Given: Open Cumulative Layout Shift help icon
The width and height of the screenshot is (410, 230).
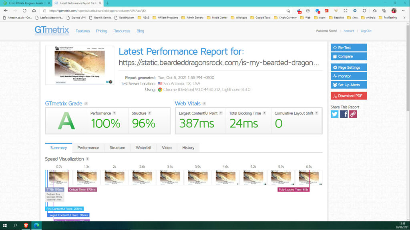Looking at the screenshot, I should point(317,113).
